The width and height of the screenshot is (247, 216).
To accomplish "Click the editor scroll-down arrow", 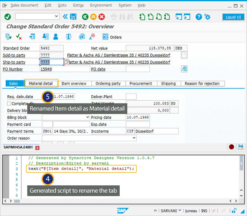I will click(241, 195).
